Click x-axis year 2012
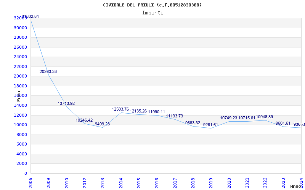305x190 pixels. (x=85, y=183)
